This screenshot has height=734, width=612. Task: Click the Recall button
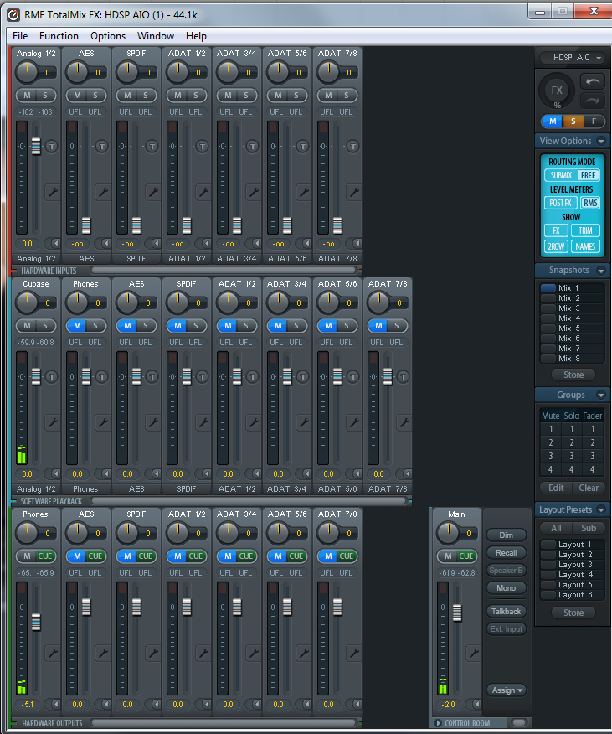click(x=507, y=553)
